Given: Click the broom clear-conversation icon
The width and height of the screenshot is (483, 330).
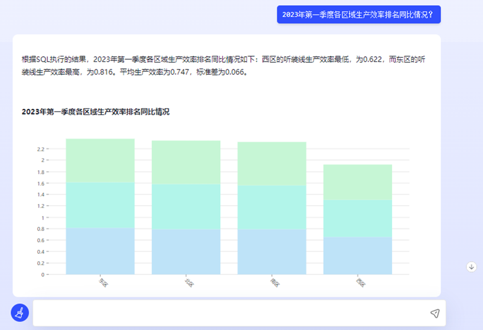Looking at the screenshot, I should click(20, 313).
